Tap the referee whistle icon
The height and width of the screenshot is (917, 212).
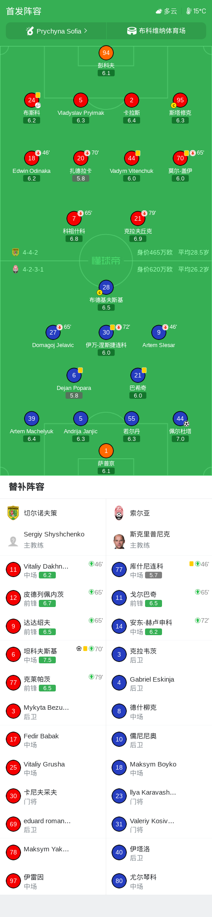coord(30,31)
